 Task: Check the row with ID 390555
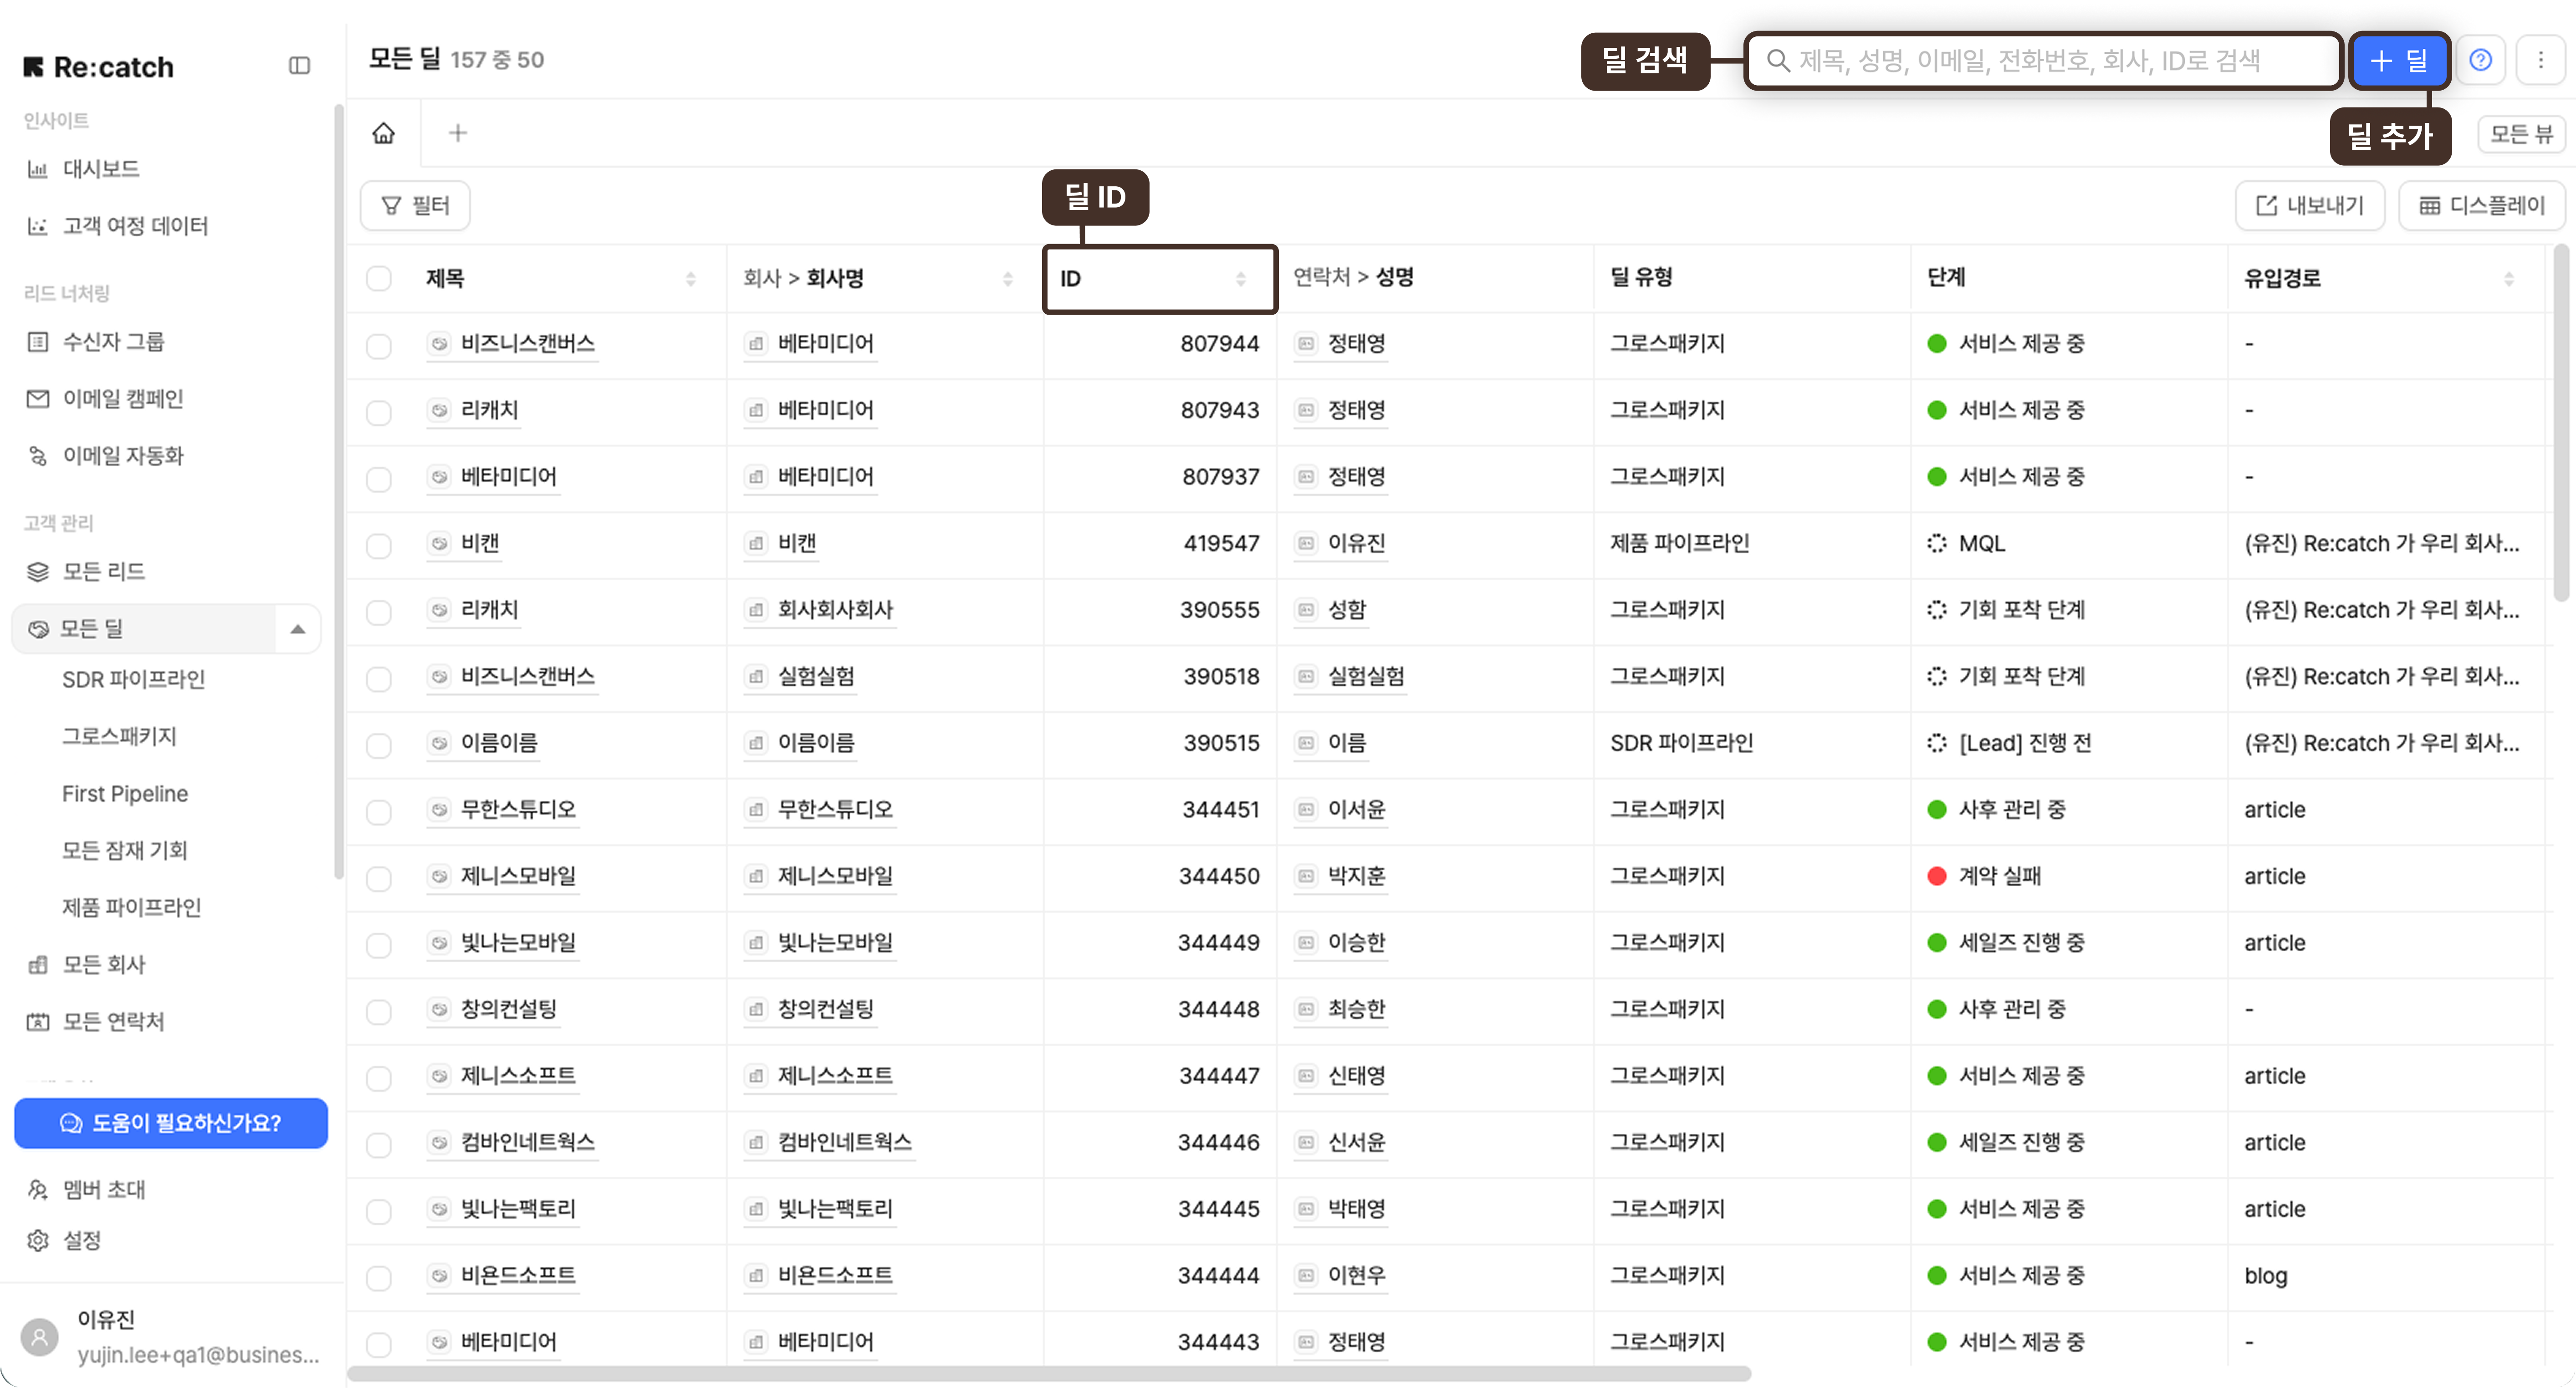pos(379,612)
